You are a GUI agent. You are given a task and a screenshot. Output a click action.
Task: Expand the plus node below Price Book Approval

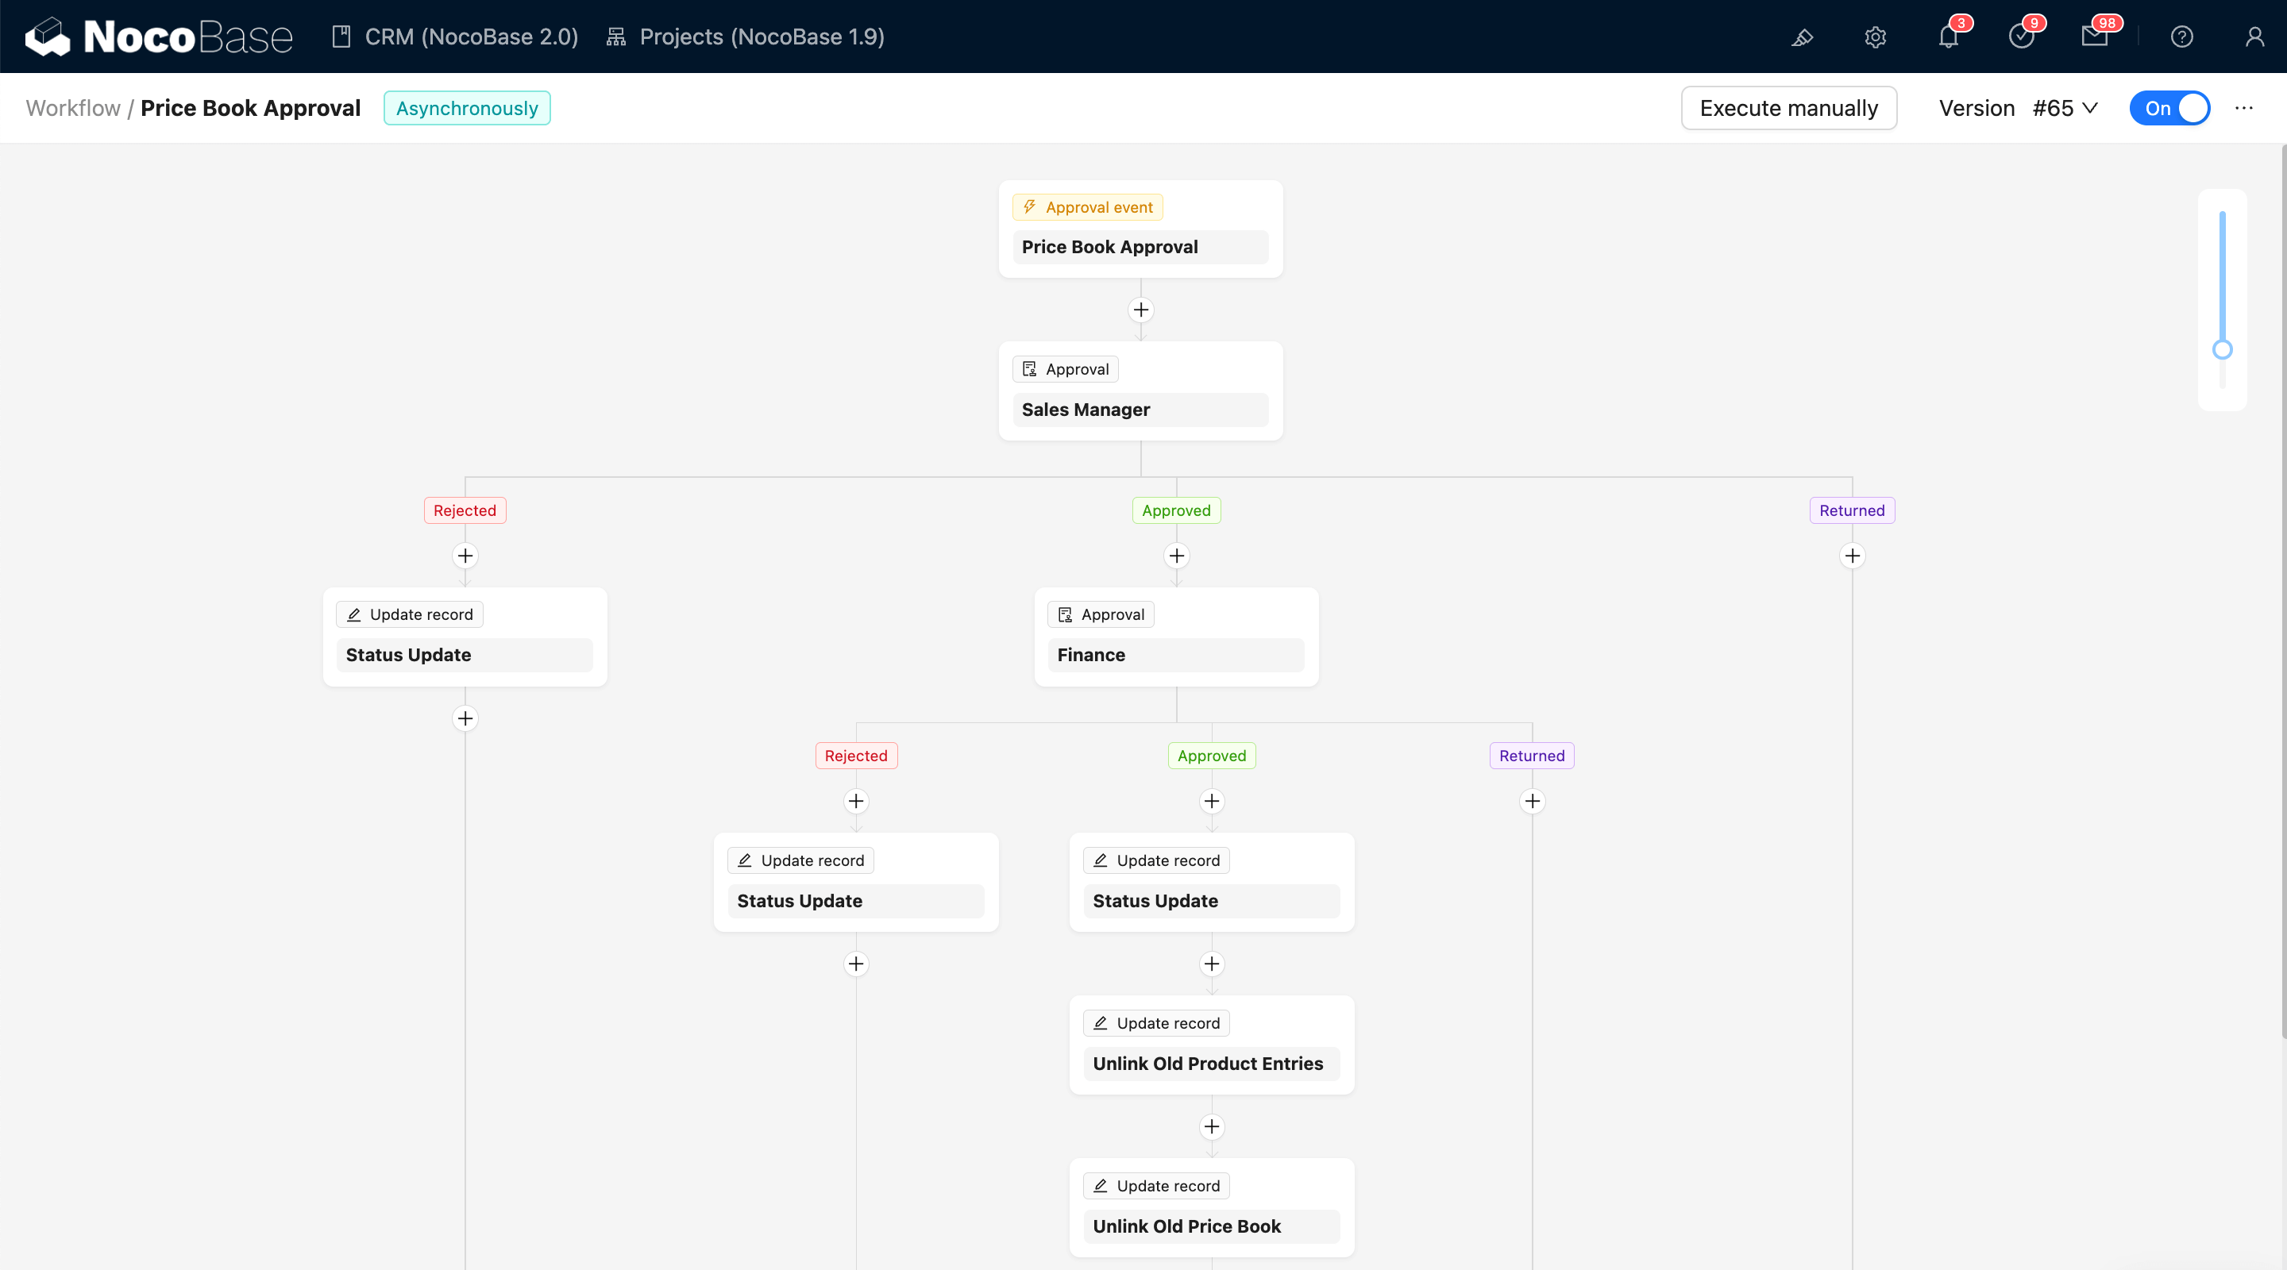click(x=1140, y=310)
